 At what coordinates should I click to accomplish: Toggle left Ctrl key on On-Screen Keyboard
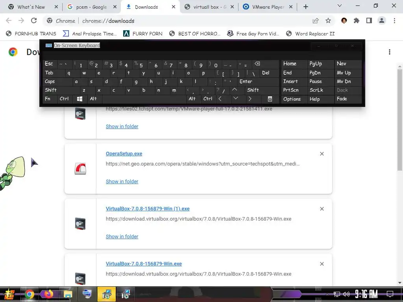coord(64,99)
